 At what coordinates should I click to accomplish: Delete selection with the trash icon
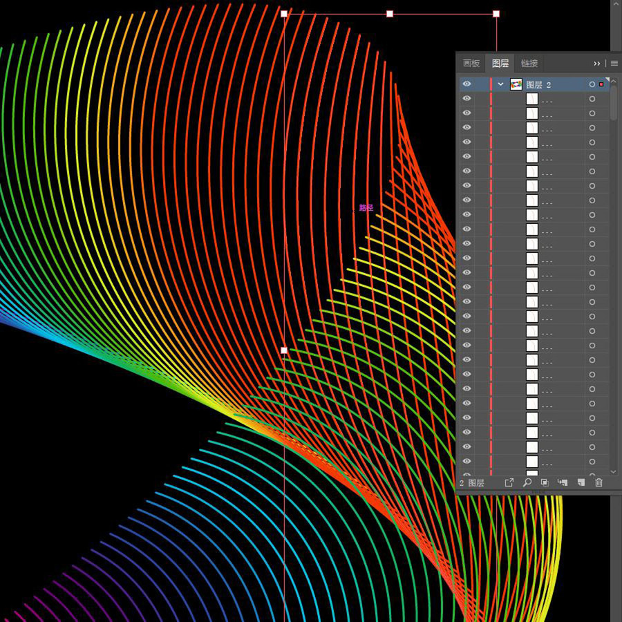pyautogui.click(x=599, y=482)
